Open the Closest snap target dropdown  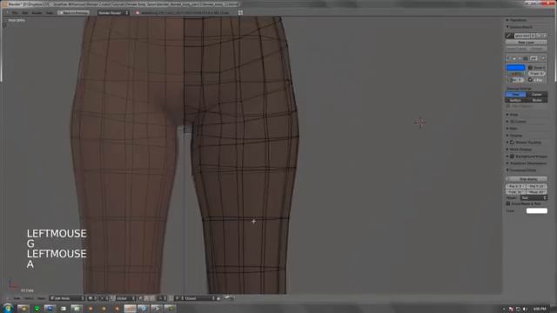(198, 298)
